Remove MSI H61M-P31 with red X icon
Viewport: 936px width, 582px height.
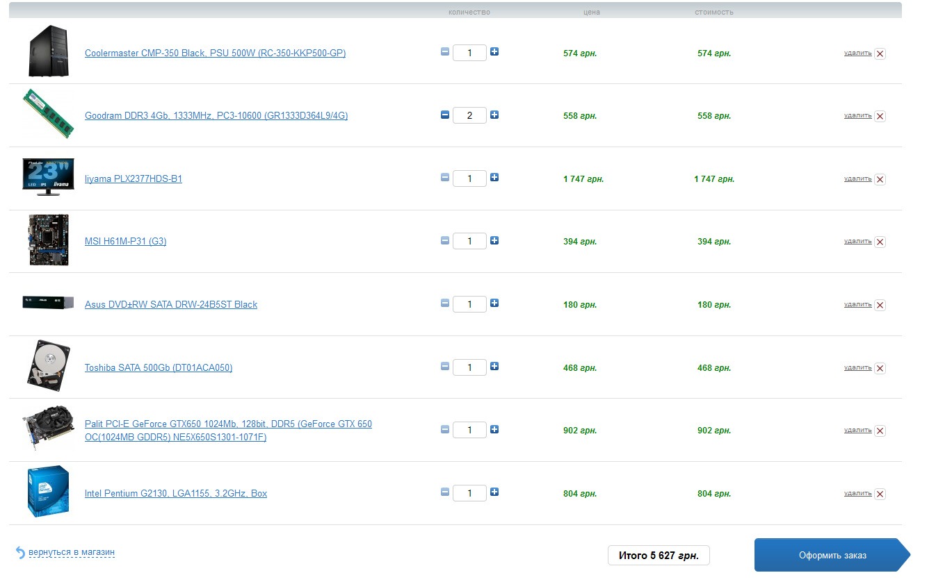(x=880, y=242)
